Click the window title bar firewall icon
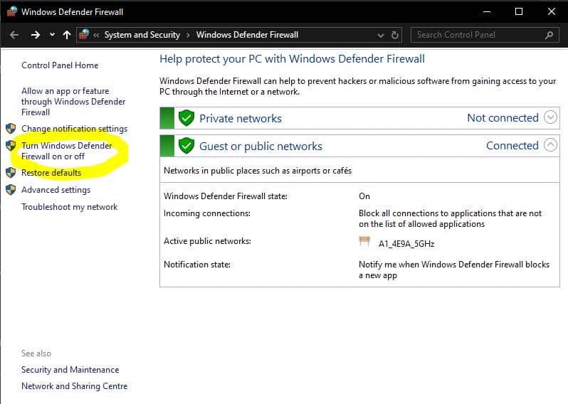This screenshot has width=568, height=404. pos(11,11)
